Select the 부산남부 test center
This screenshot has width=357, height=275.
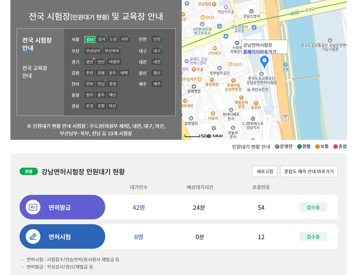point(93,51)
